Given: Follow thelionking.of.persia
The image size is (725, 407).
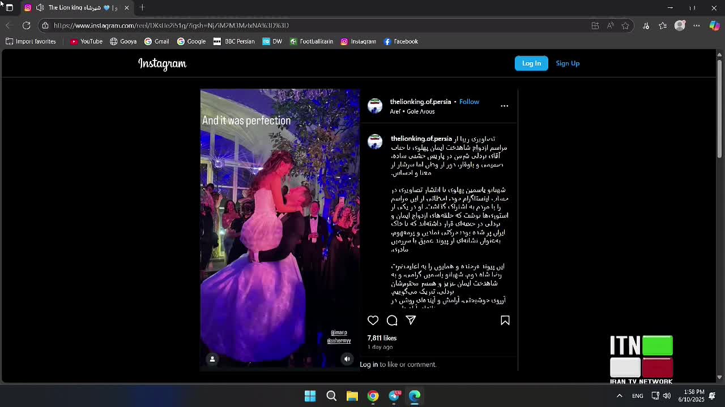Looking at the screenshot, I should tap(469, 102).
